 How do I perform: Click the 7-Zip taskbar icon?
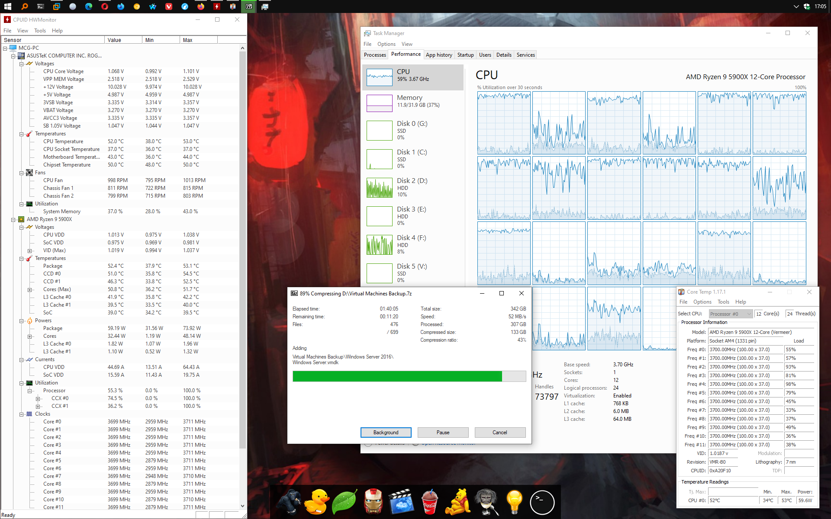249,6
